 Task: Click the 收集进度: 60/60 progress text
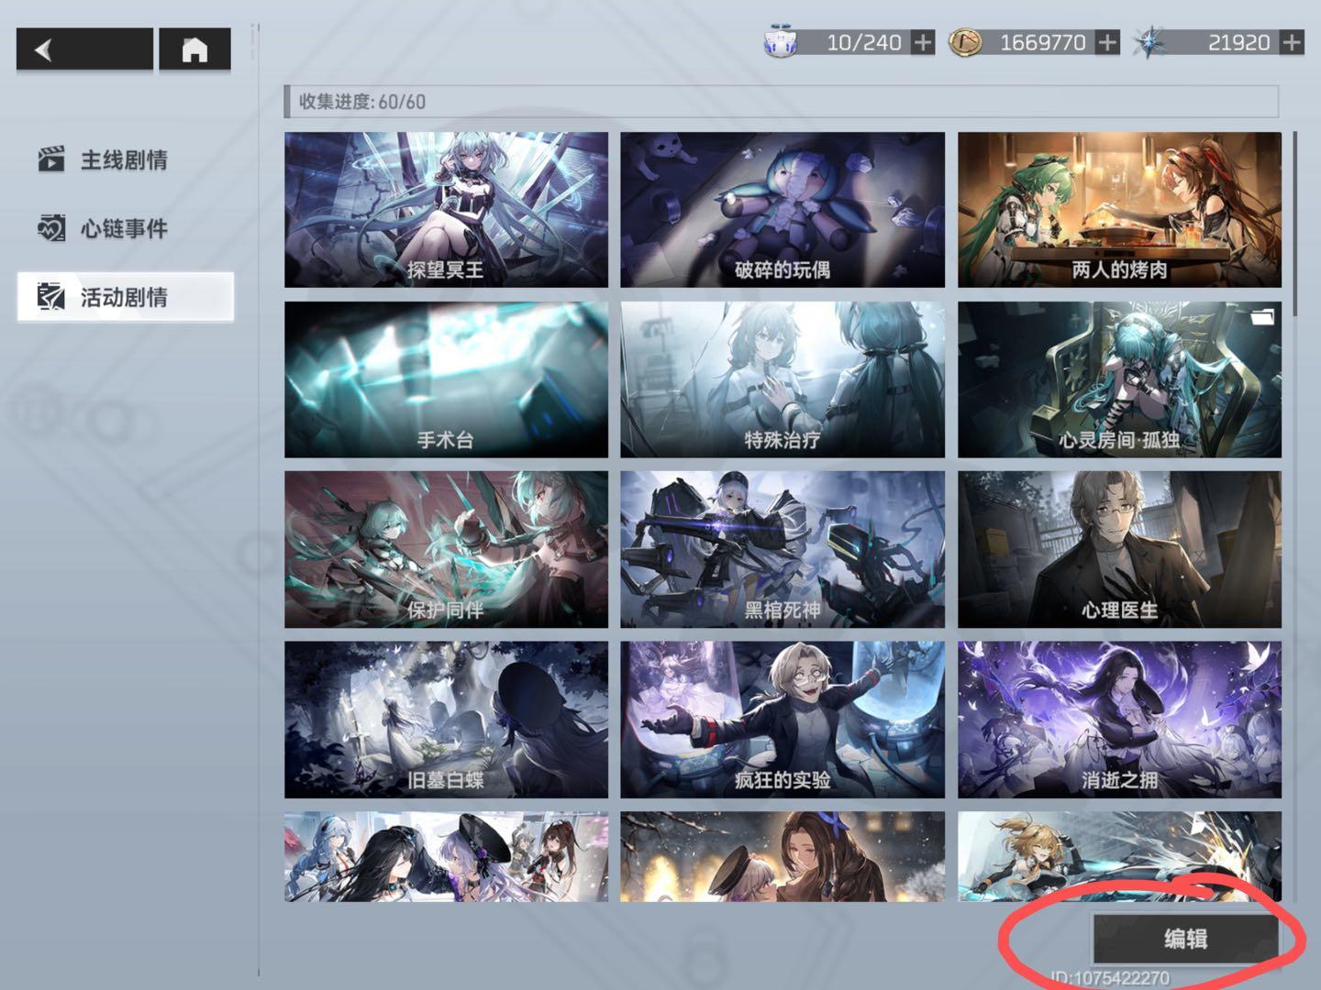[362, 102]
